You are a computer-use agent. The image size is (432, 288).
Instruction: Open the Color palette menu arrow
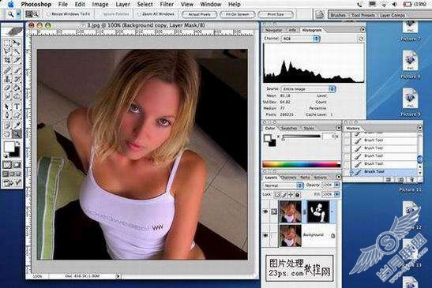(339, 128)
